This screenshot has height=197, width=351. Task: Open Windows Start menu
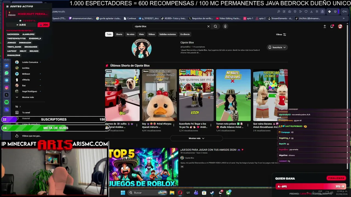pyautogui.click(x=123, y=193)
